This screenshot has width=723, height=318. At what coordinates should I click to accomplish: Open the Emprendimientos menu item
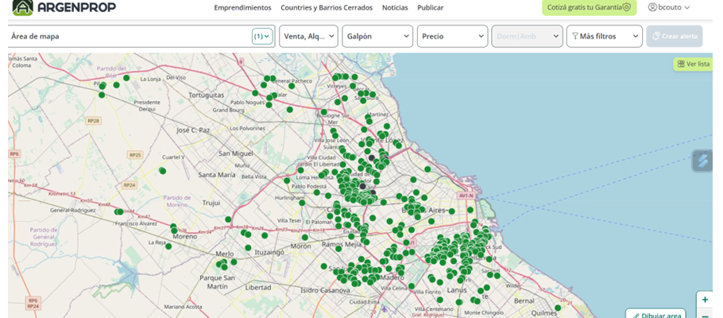coord(242,7)
